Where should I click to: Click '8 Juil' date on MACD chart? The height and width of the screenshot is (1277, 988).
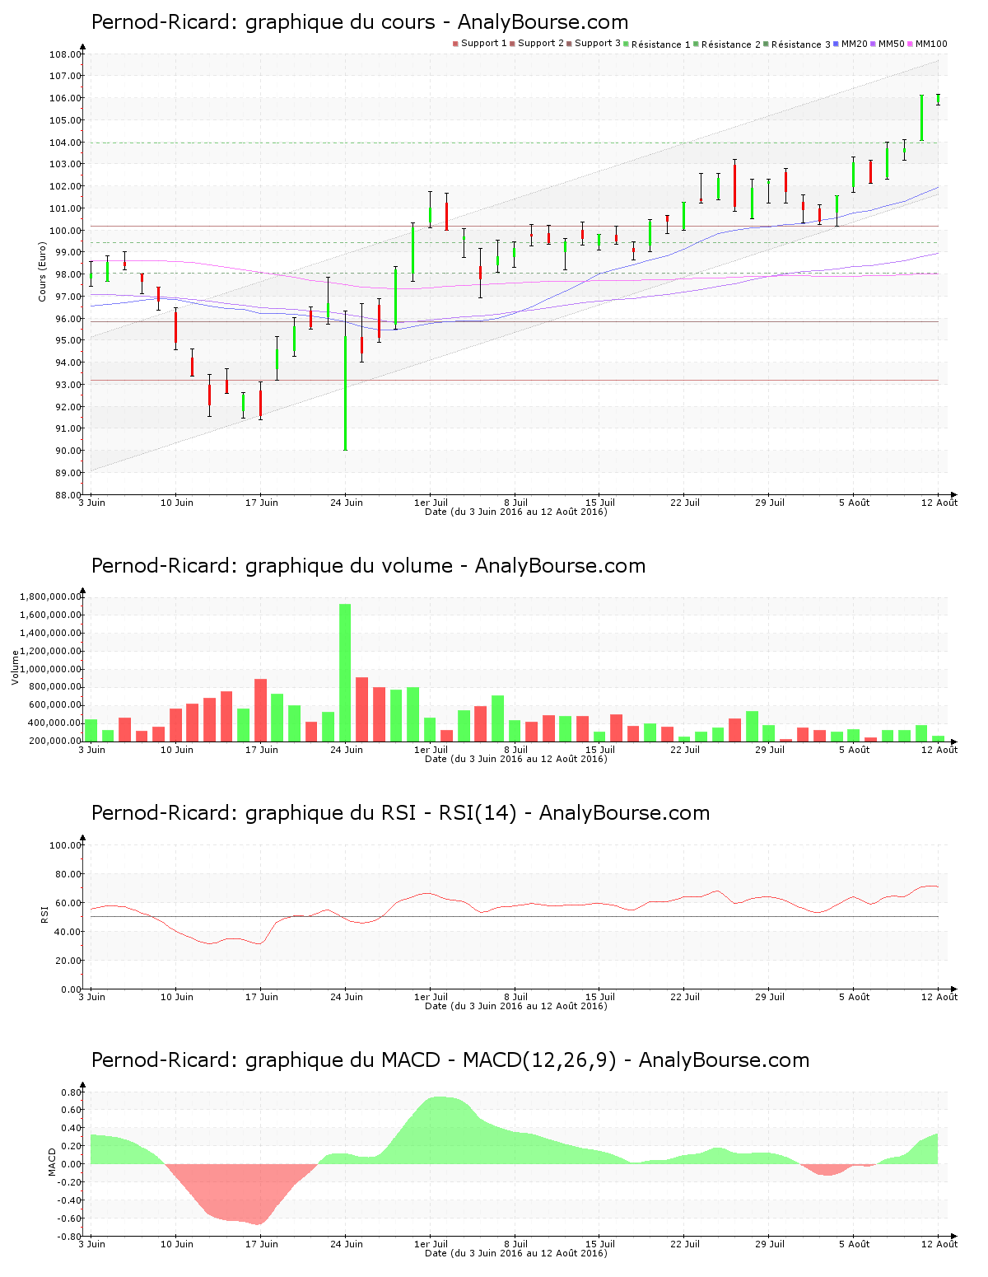tap(515, 1244)
